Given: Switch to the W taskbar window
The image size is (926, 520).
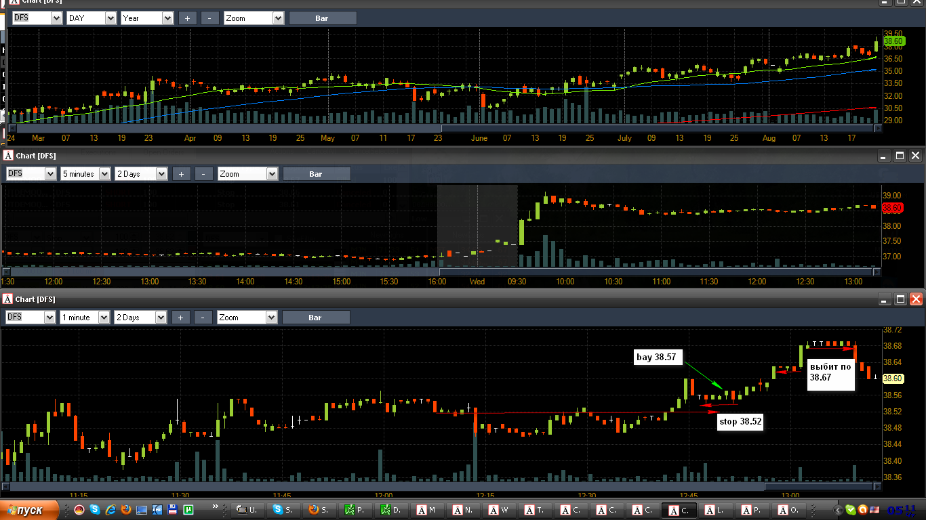Looking at the screenshot, I should [x=499, y=510].
